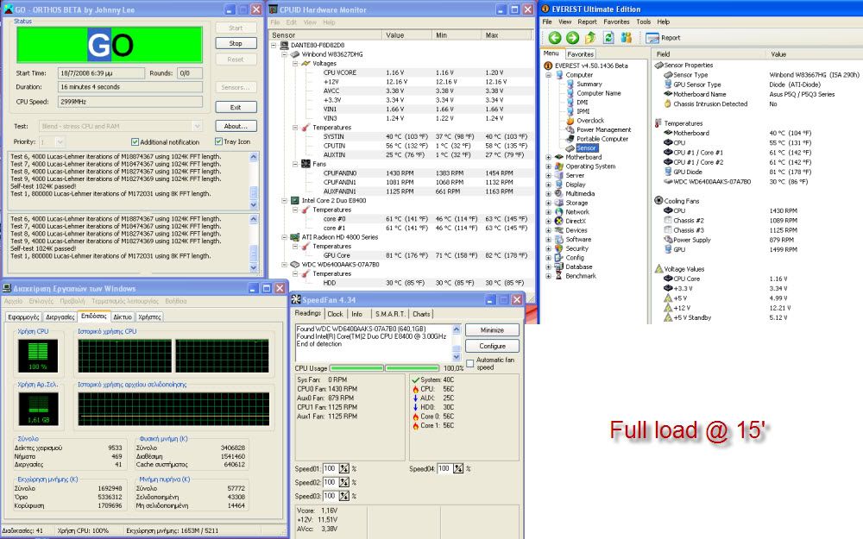The width and height of the screenshot is (863, 539).
Task: Select the Overclock item in EVEREST tree
Action: (x=589, y=121)
